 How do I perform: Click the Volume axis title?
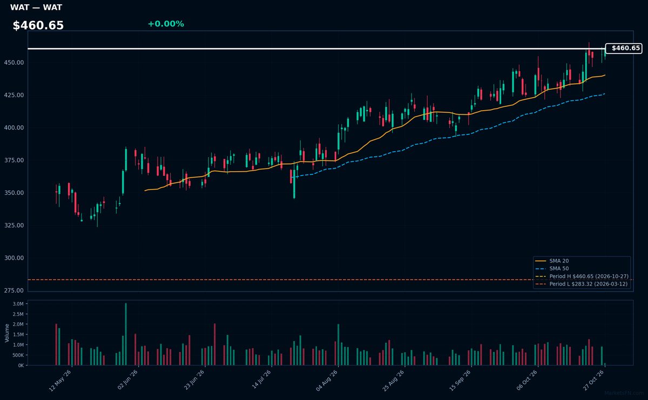pyautogui.click(x=6, y=333)
